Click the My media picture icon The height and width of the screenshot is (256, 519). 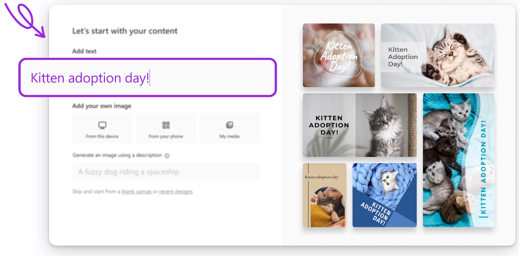(x=229, y=125)
